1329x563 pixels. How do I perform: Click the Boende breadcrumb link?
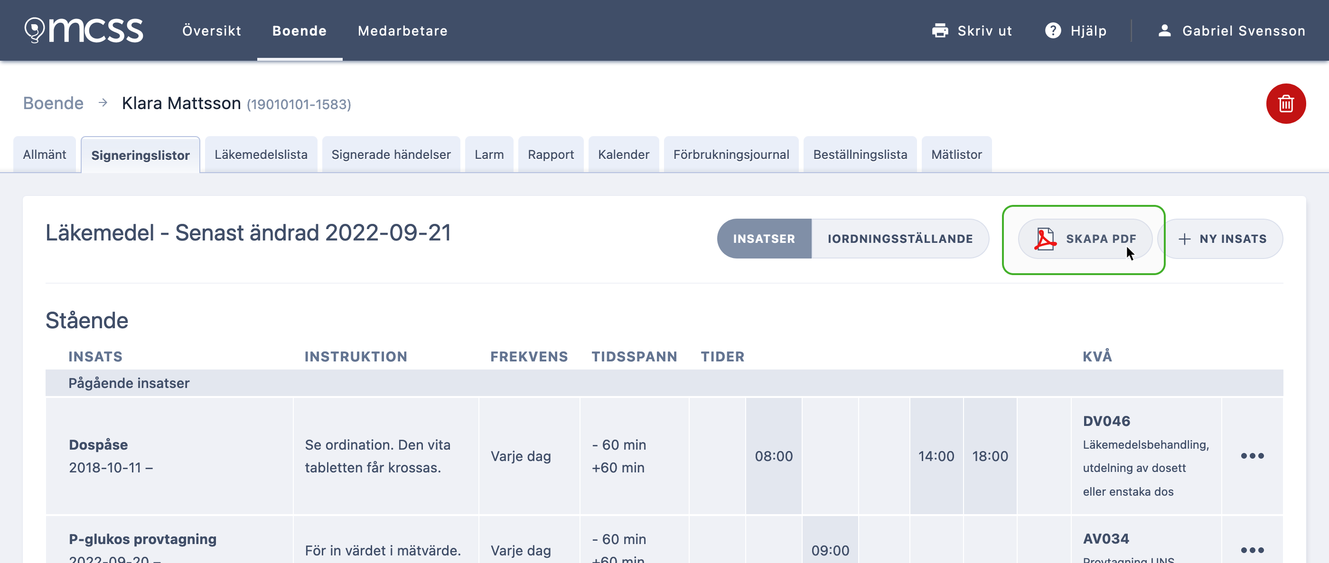pyautogui.click(x=53, y=103)
